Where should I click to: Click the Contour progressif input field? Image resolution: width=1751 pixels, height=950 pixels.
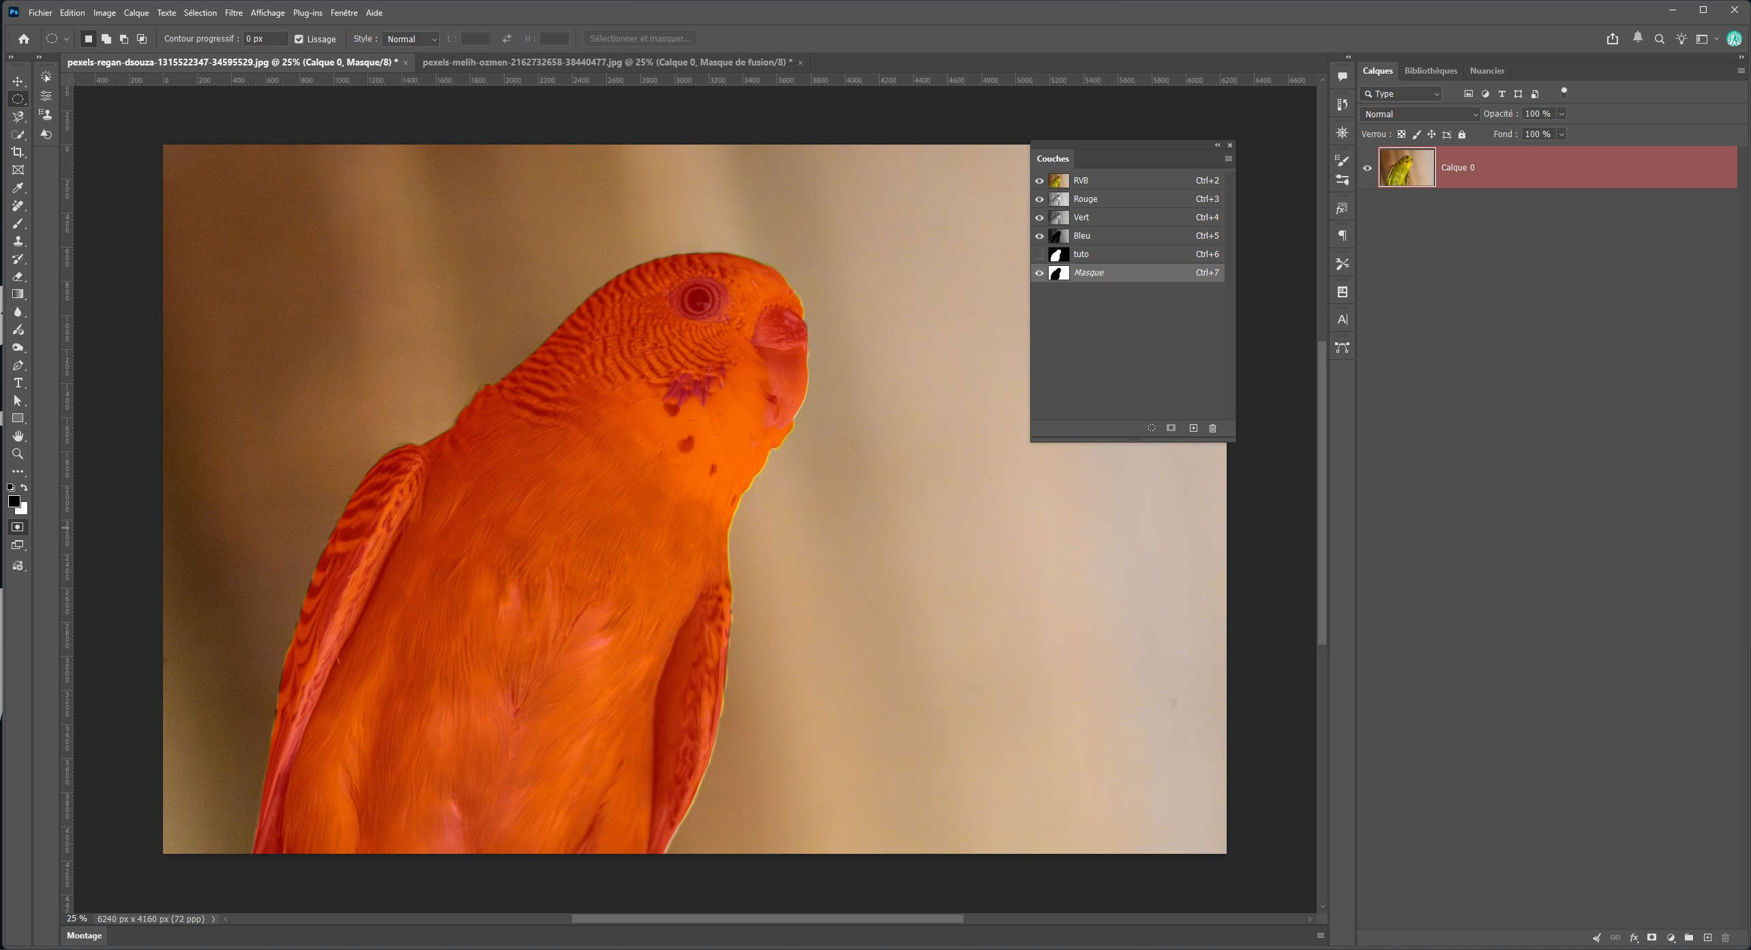point(265,39)
